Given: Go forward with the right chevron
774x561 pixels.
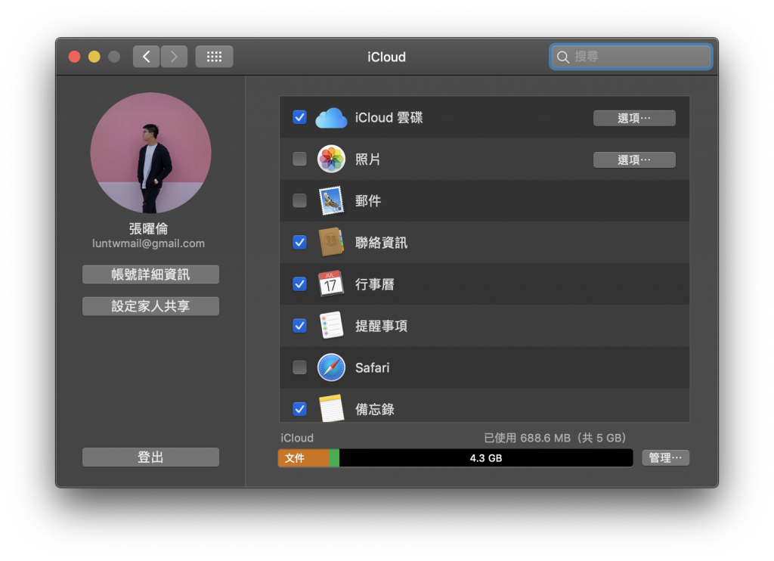Looking at the screenshot, I should 174,57.
